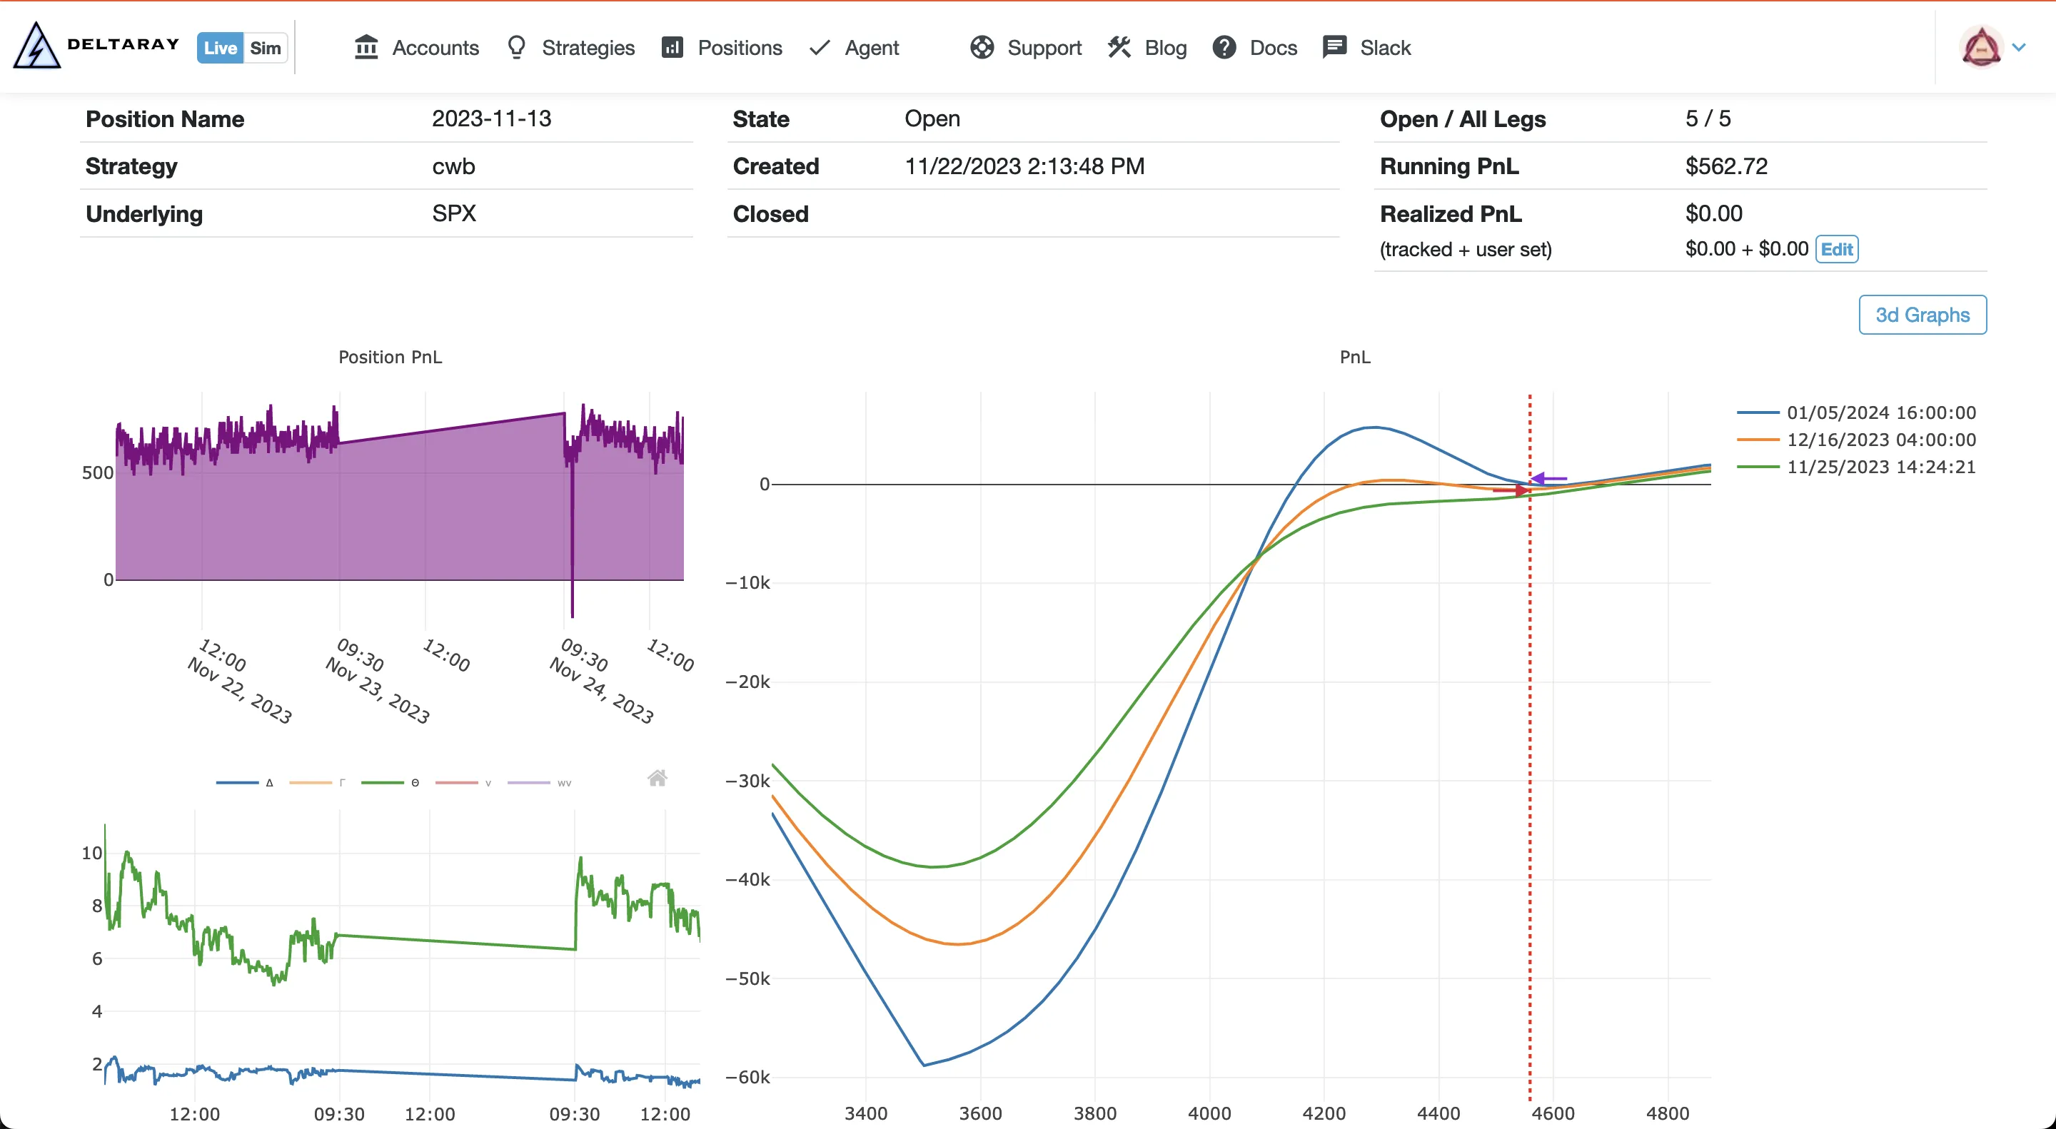Reset the Greeks chart with the home icon
The width and height of the screenshot is (2056, 1129).
(657, 778)
